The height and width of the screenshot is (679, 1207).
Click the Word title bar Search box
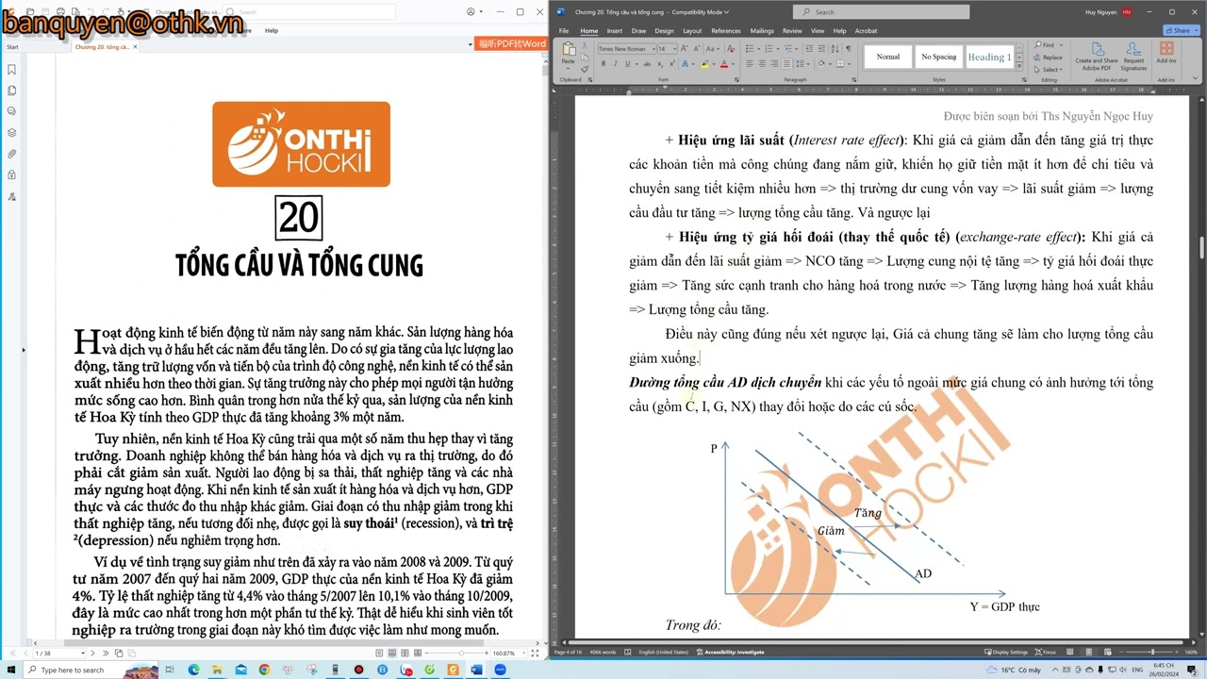(x=881, y=12)
